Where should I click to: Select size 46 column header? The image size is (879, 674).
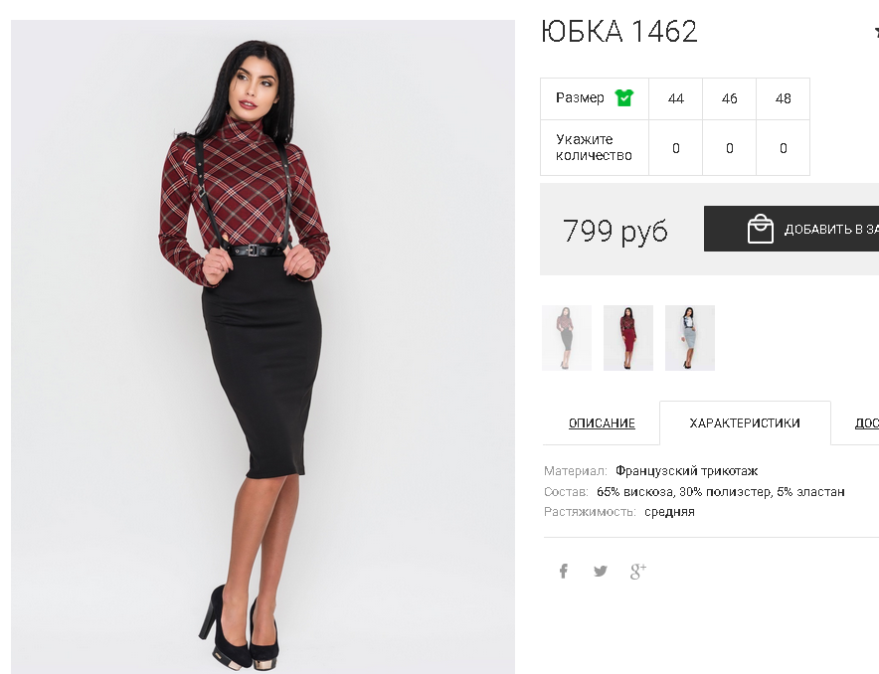(729, 98)
